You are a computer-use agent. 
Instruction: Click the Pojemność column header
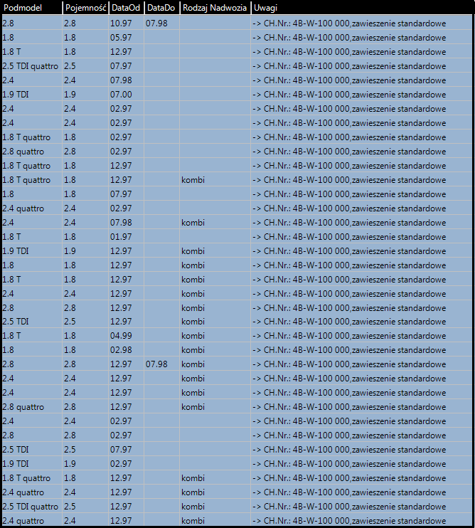pyautogui.click(x=85, y=9)
